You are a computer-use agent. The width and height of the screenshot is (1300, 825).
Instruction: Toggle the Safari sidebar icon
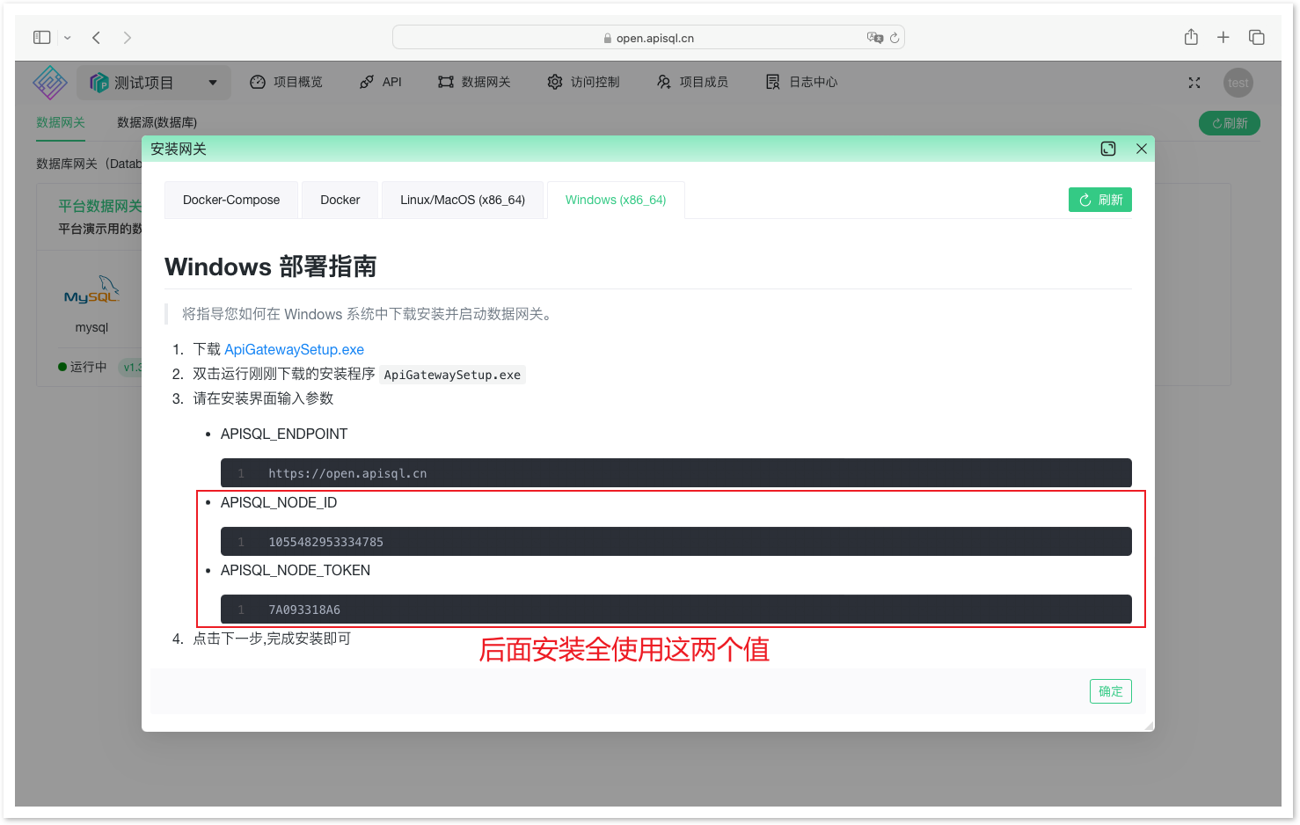coord(41,38)
